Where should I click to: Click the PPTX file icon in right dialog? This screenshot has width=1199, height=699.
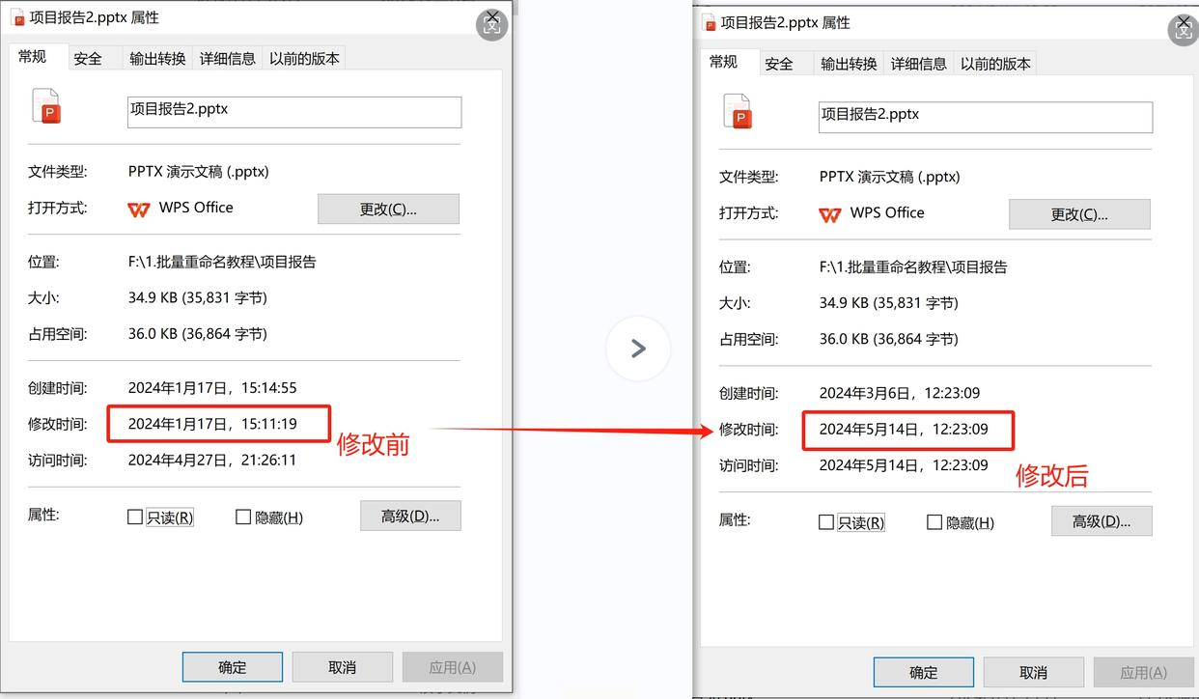click(738, 112)
